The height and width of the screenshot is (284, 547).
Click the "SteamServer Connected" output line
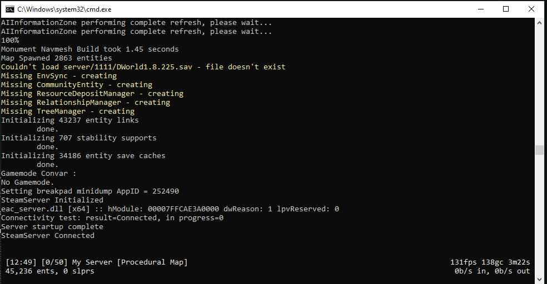48,236
